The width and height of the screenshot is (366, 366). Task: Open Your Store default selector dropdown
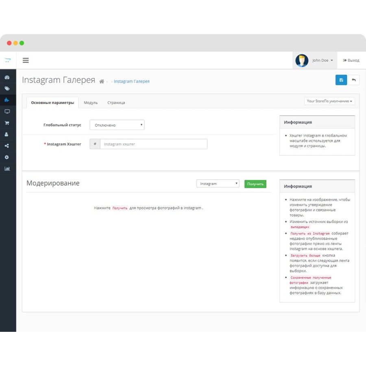click(329, 101)
